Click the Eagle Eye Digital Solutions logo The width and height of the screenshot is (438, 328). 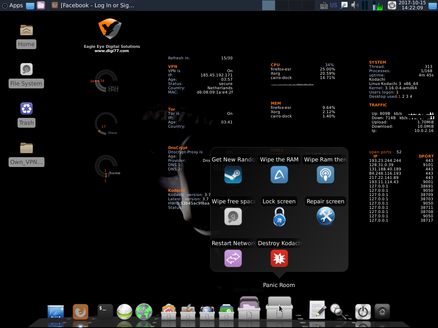pyautogui.click(x=110, y=29)
